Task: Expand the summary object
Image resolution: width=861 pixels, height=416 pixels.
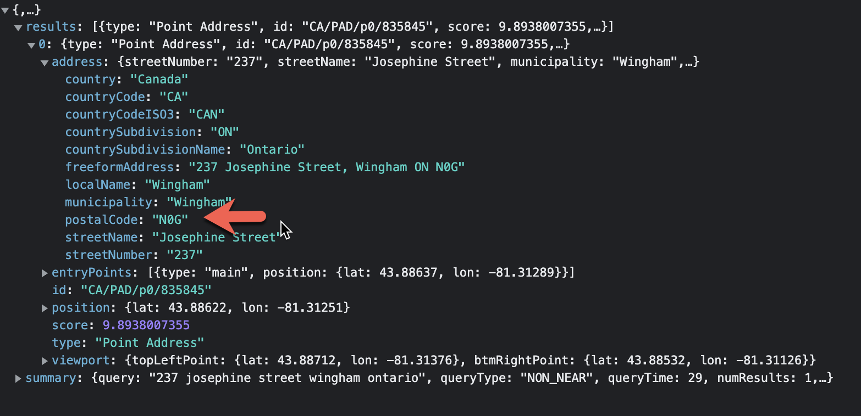Action: [x=18, y=378]
